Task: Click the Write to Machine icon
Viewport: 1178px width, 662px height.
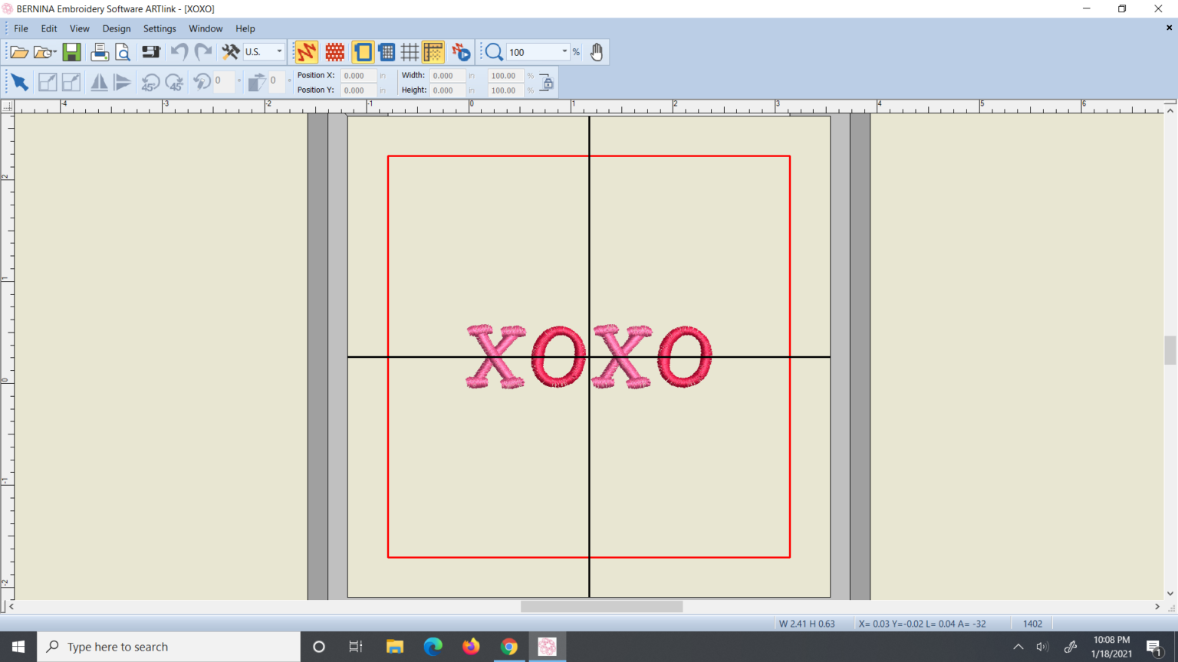Action: tap(150, 51)
